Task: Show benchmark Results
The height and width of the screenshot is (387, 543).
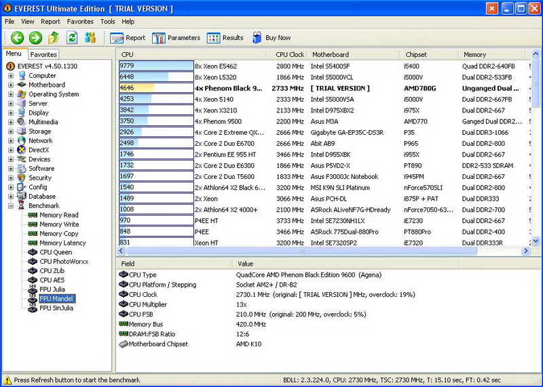Action: [x=225, y=38]
